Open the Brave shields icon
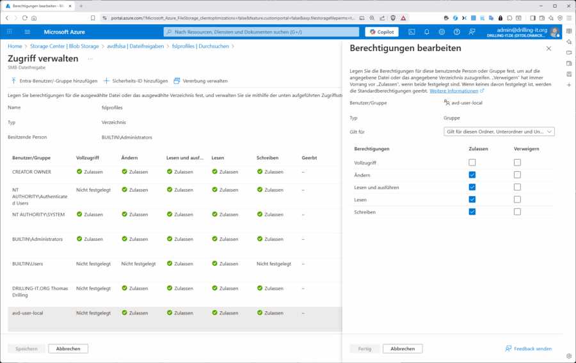Viewport: 576px width, 363px height. 393,18
